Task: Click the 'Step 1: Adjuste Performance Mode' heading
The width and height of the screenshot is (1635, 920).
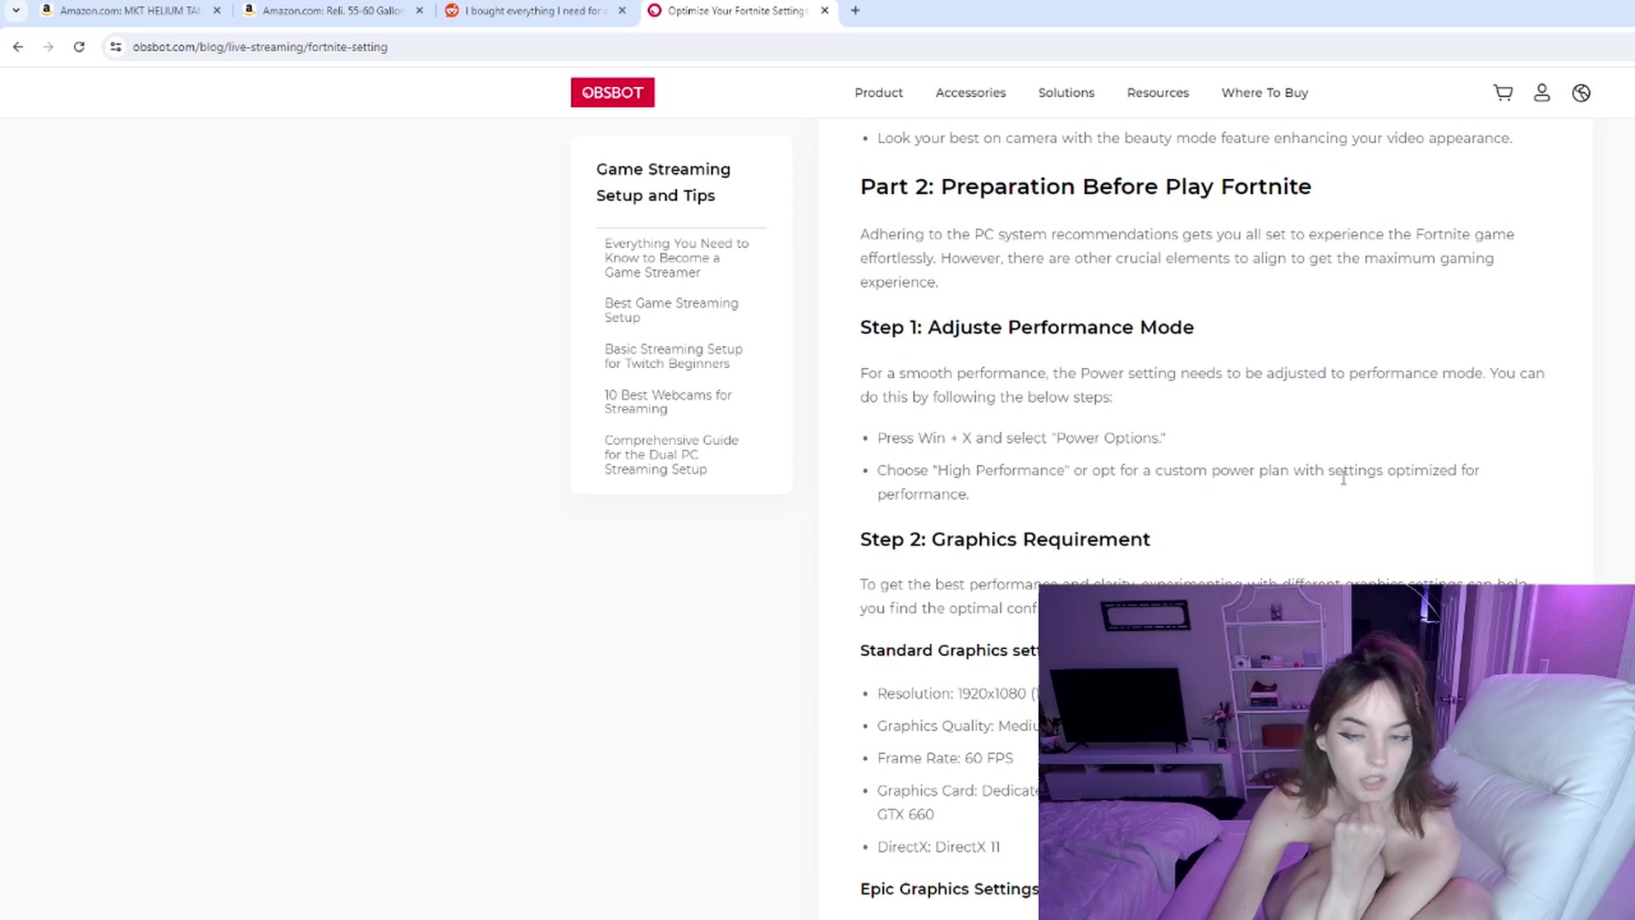Action: click(1027, 327)
